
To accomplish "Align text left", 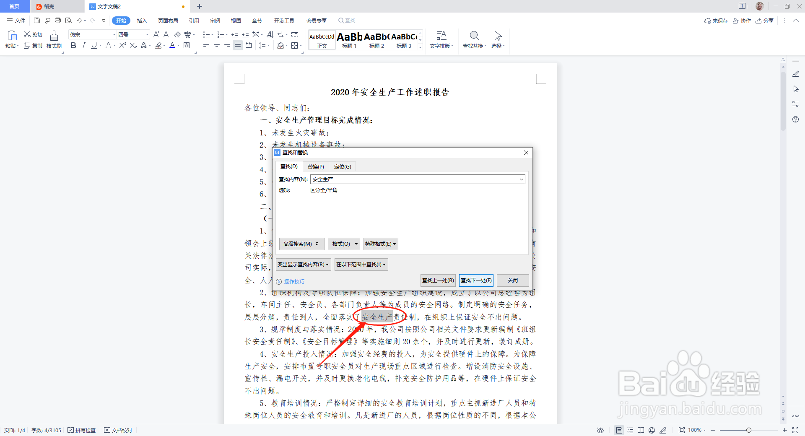I will [x=206, y=45].
